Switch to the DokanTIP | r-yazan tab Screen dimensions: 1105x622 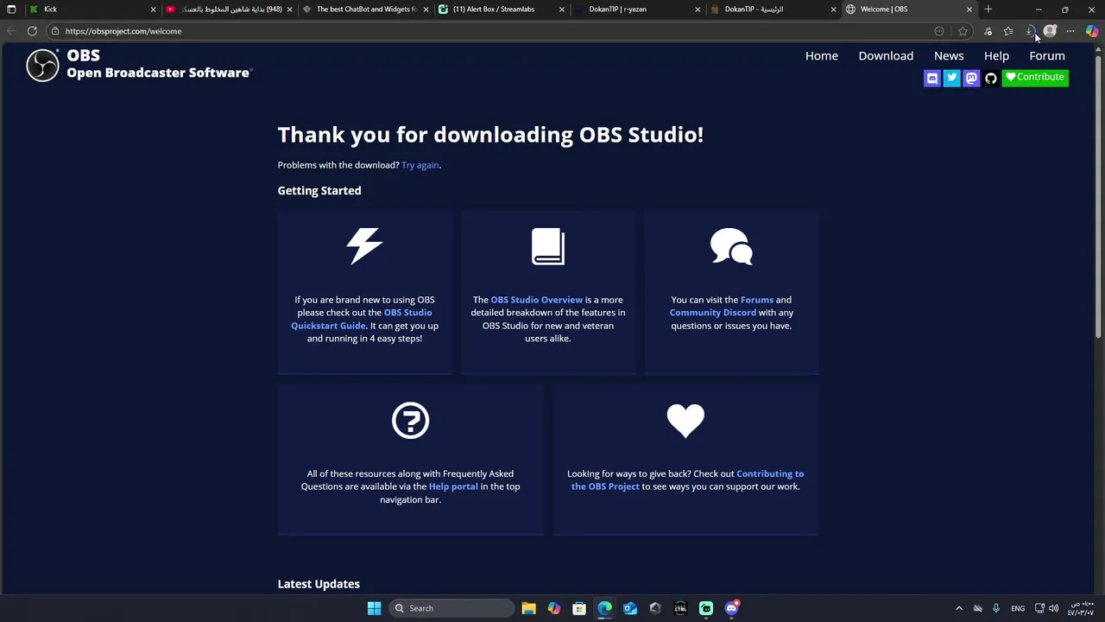(638, 9)
